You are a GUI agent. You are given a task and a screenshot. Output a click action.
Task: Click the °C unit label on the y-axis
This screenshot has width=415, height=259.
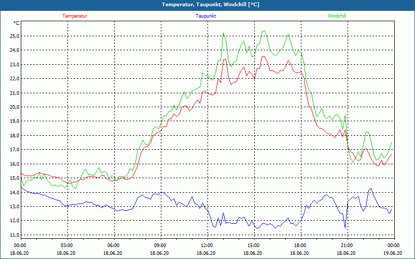tap(17, 23)
